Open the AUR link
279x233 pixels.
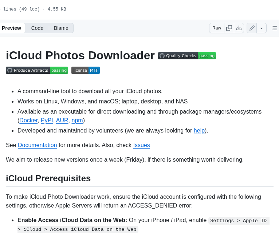[62, 121]
